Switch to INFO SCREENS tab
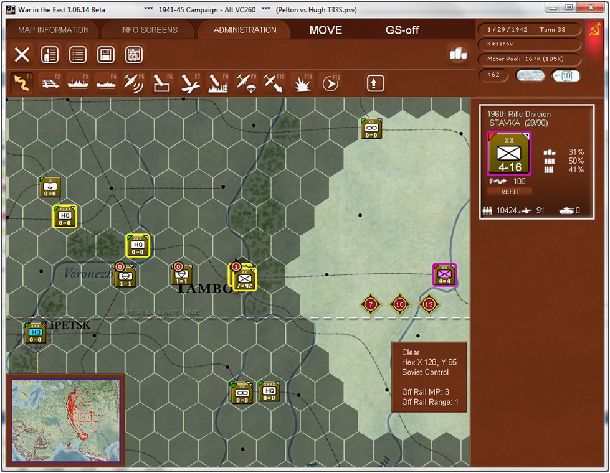The image size is (610, 473). point(149,30)
